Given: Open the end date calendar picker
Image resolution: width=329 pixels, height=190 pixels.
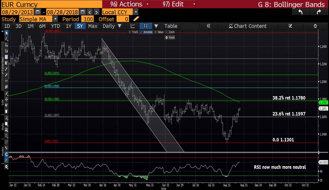Looking at the screenshot, I should click(83, 12).
